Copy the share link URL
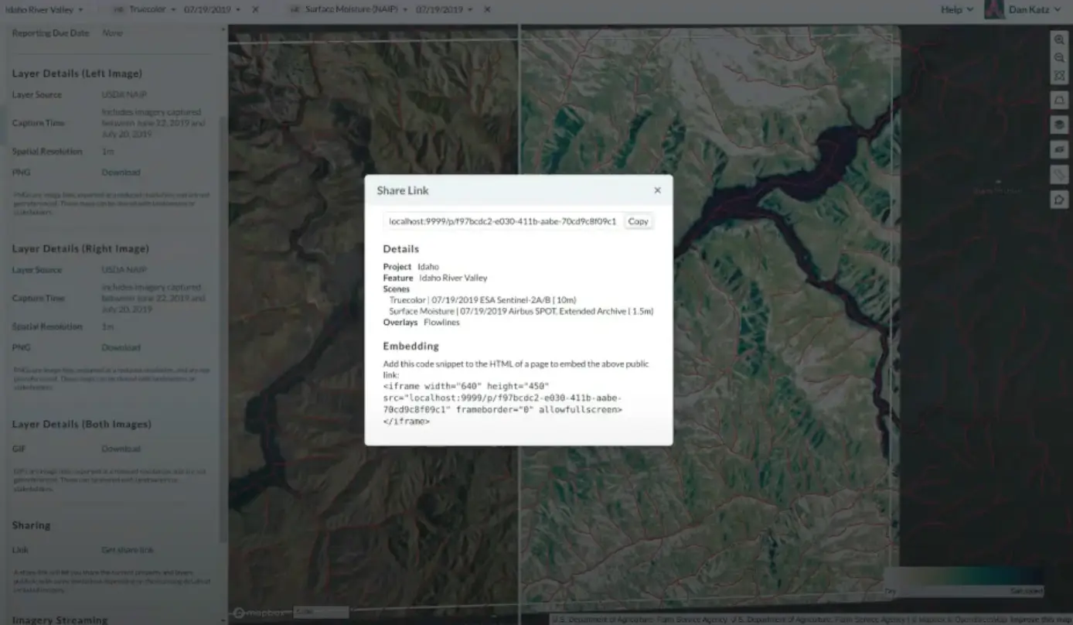The width and height of the screenshot is (1073, 625). click(x=638, y=221)
